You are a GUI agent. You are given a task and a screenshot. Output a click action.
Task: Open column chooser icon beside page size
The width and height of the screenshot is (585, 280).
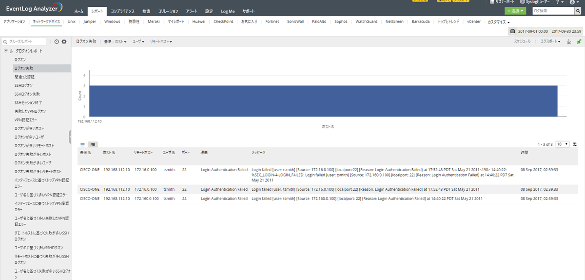(575, 144)
